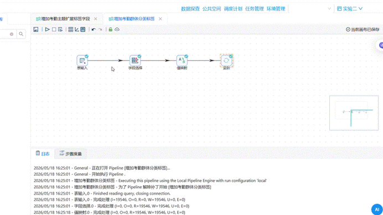Switch to the 增加考勤群体分类标签 tab
Viewport: 383px width, 215px height.
coord(134,19)
